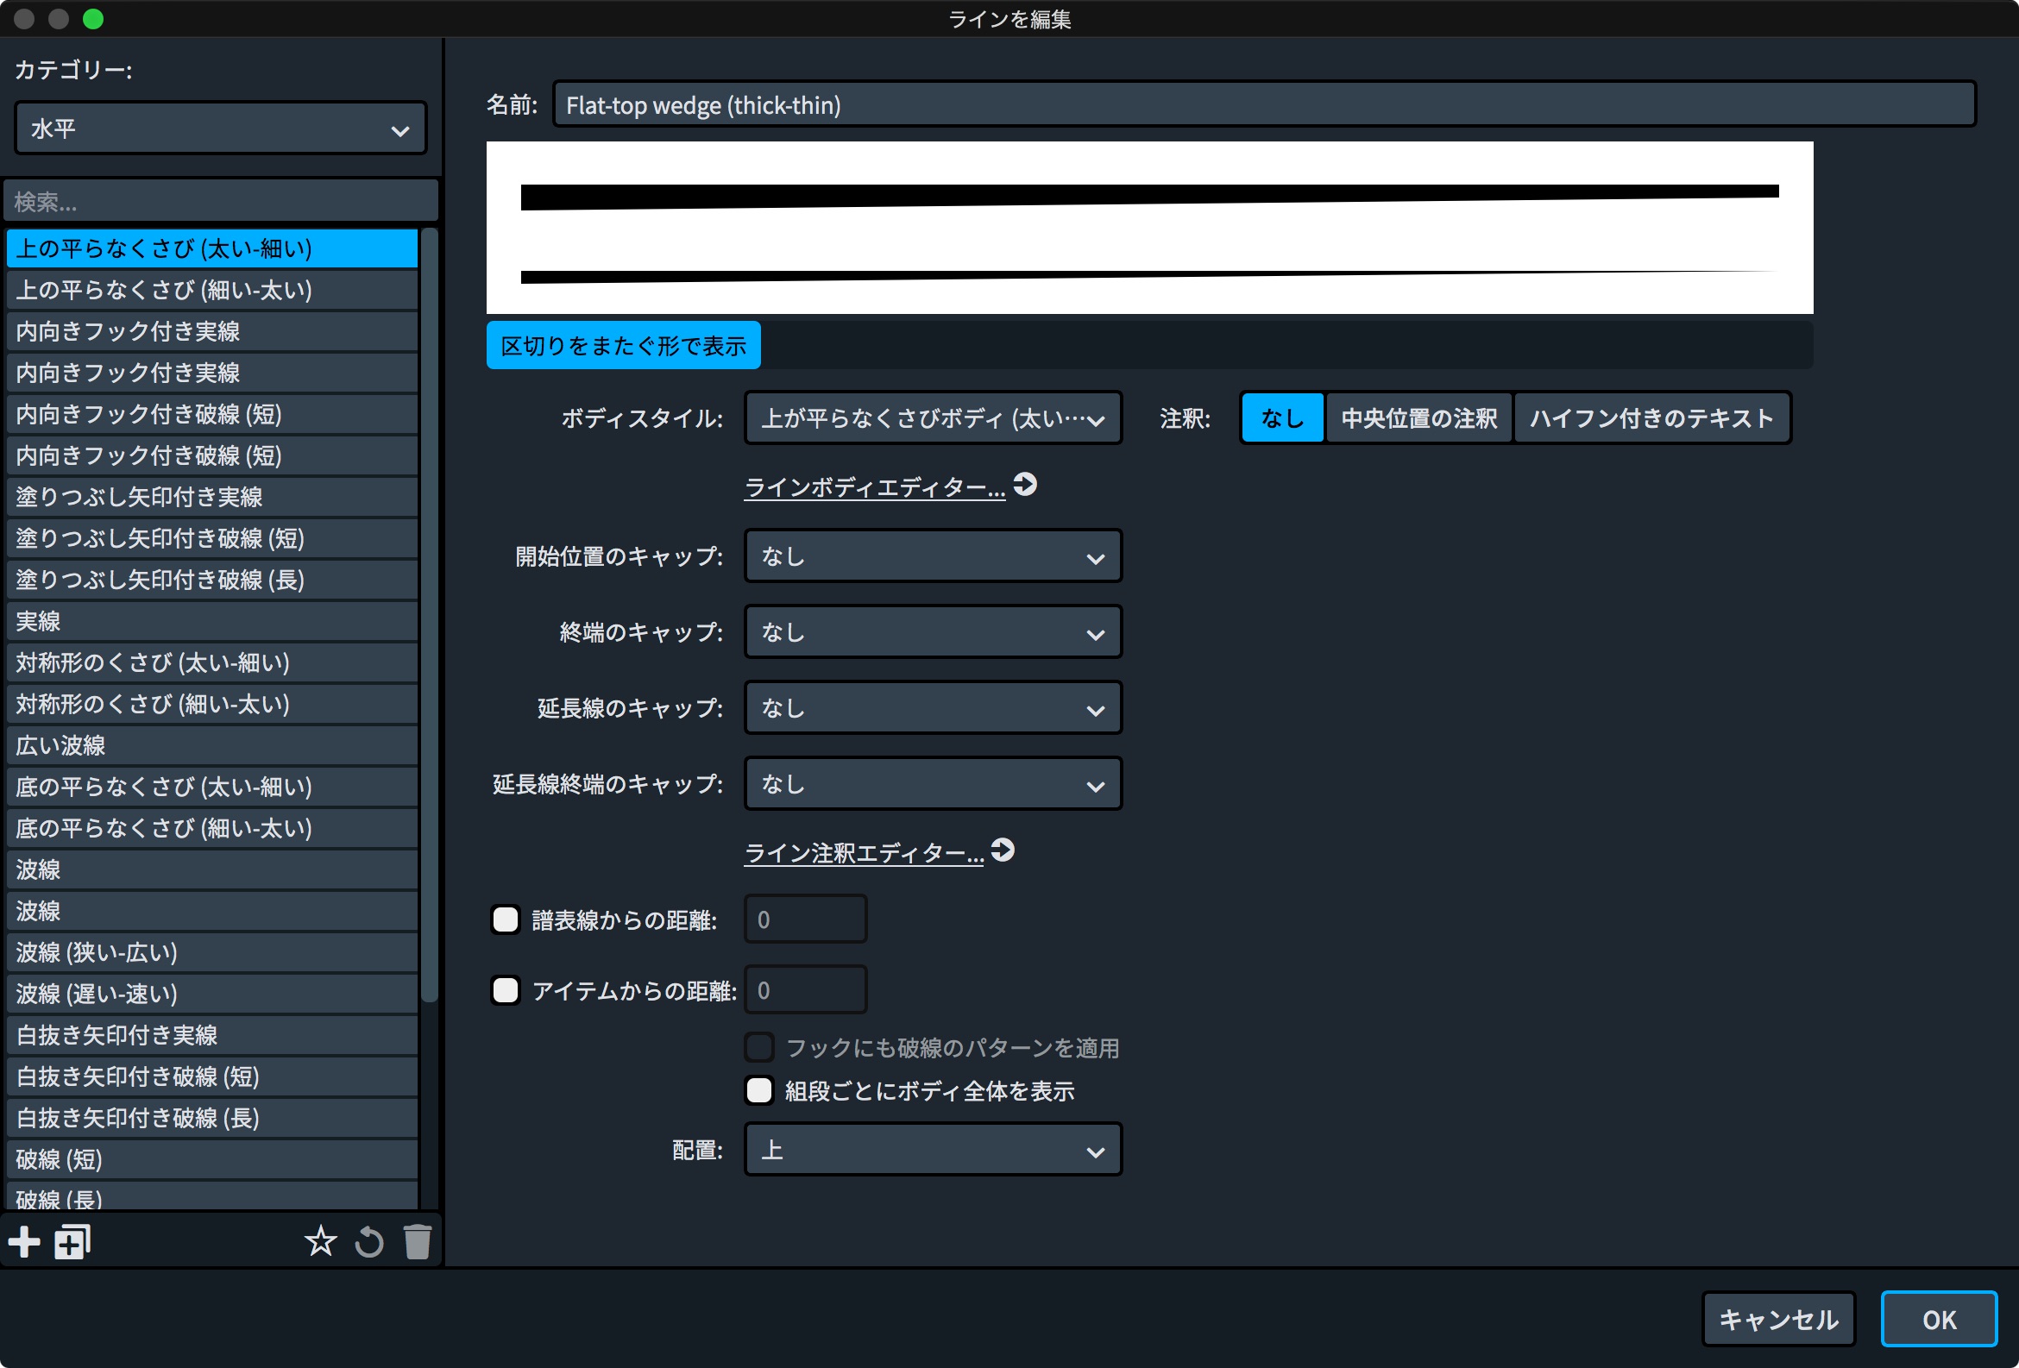The height and width of the screenshot is (1368, 2019).
Task: Enable アイテムからの距離 checkbox
Action: click(x=506, y=990)
